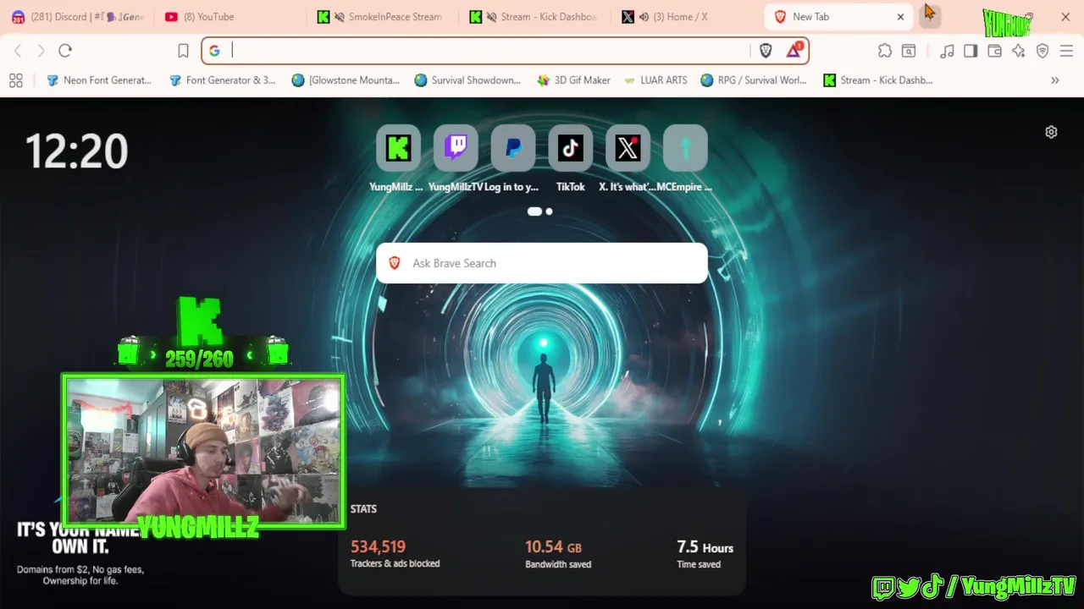Open the apps grid icon on bookmarks bar
The width and height of the screenshot is (1084, 609).
point(15,80)
